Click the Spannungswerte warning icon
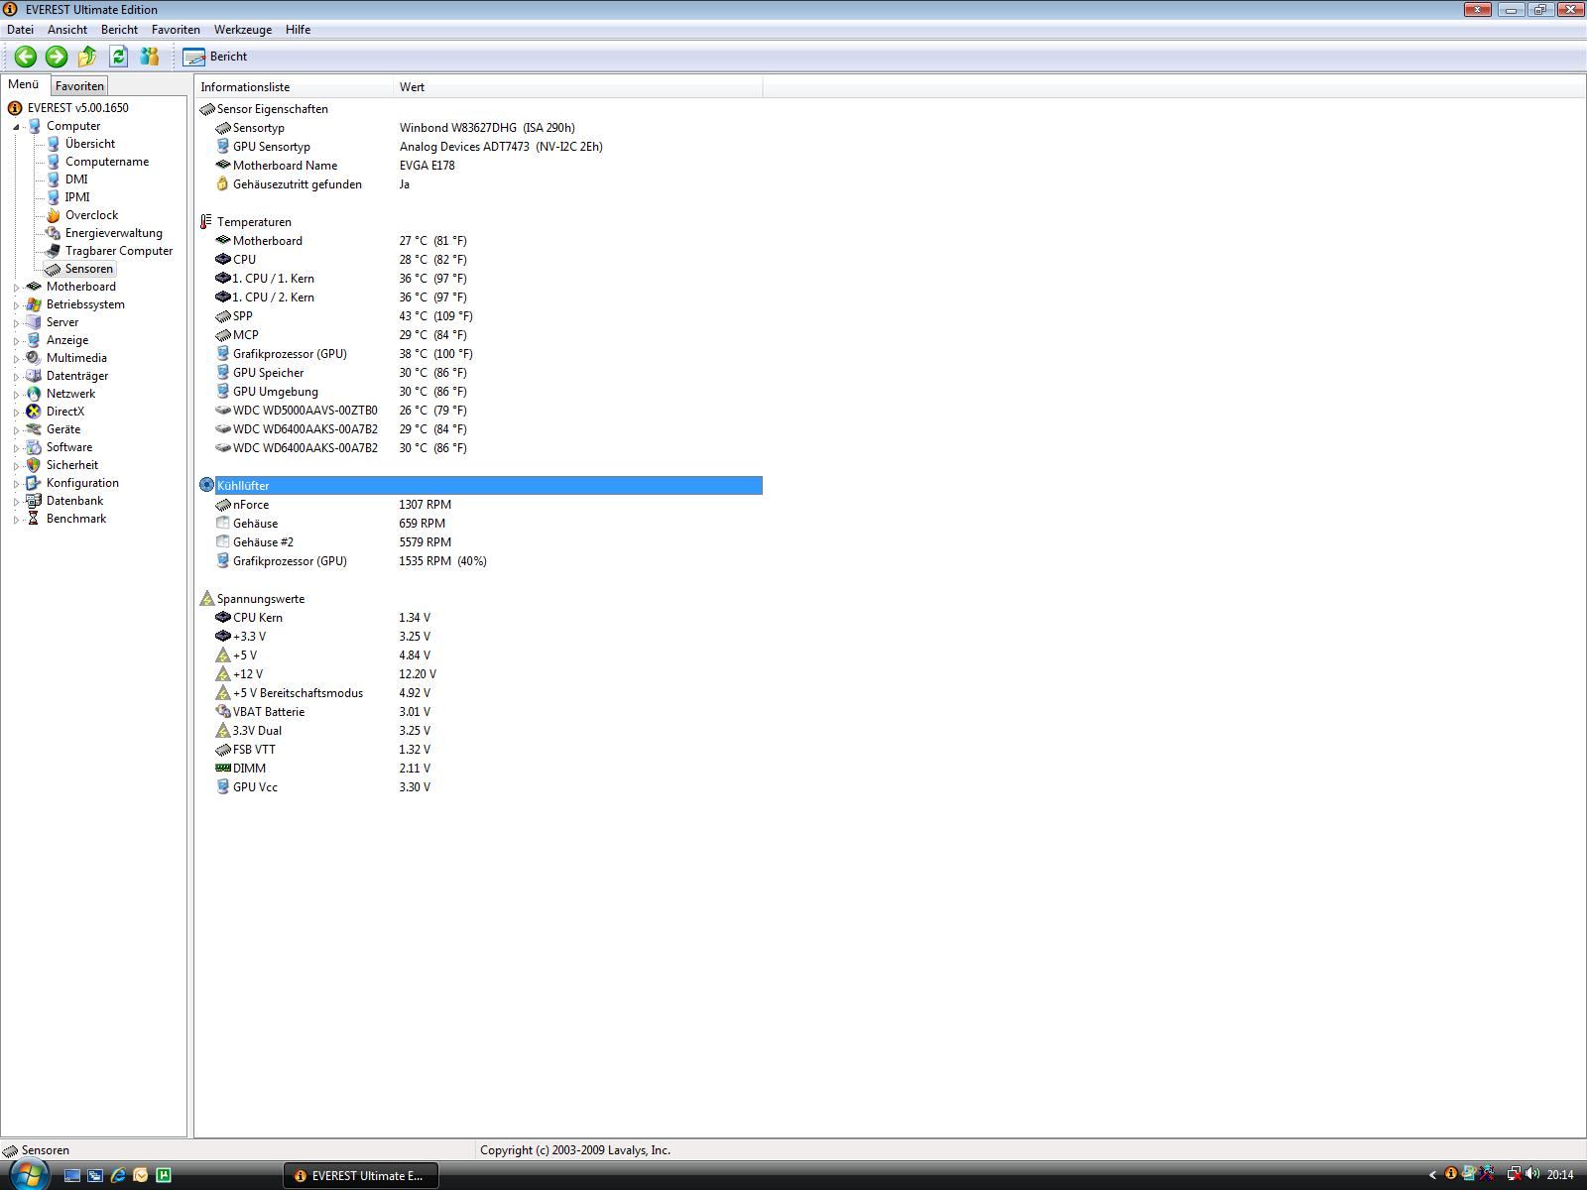This screenshot has width=1587, height=1190. 206,599
